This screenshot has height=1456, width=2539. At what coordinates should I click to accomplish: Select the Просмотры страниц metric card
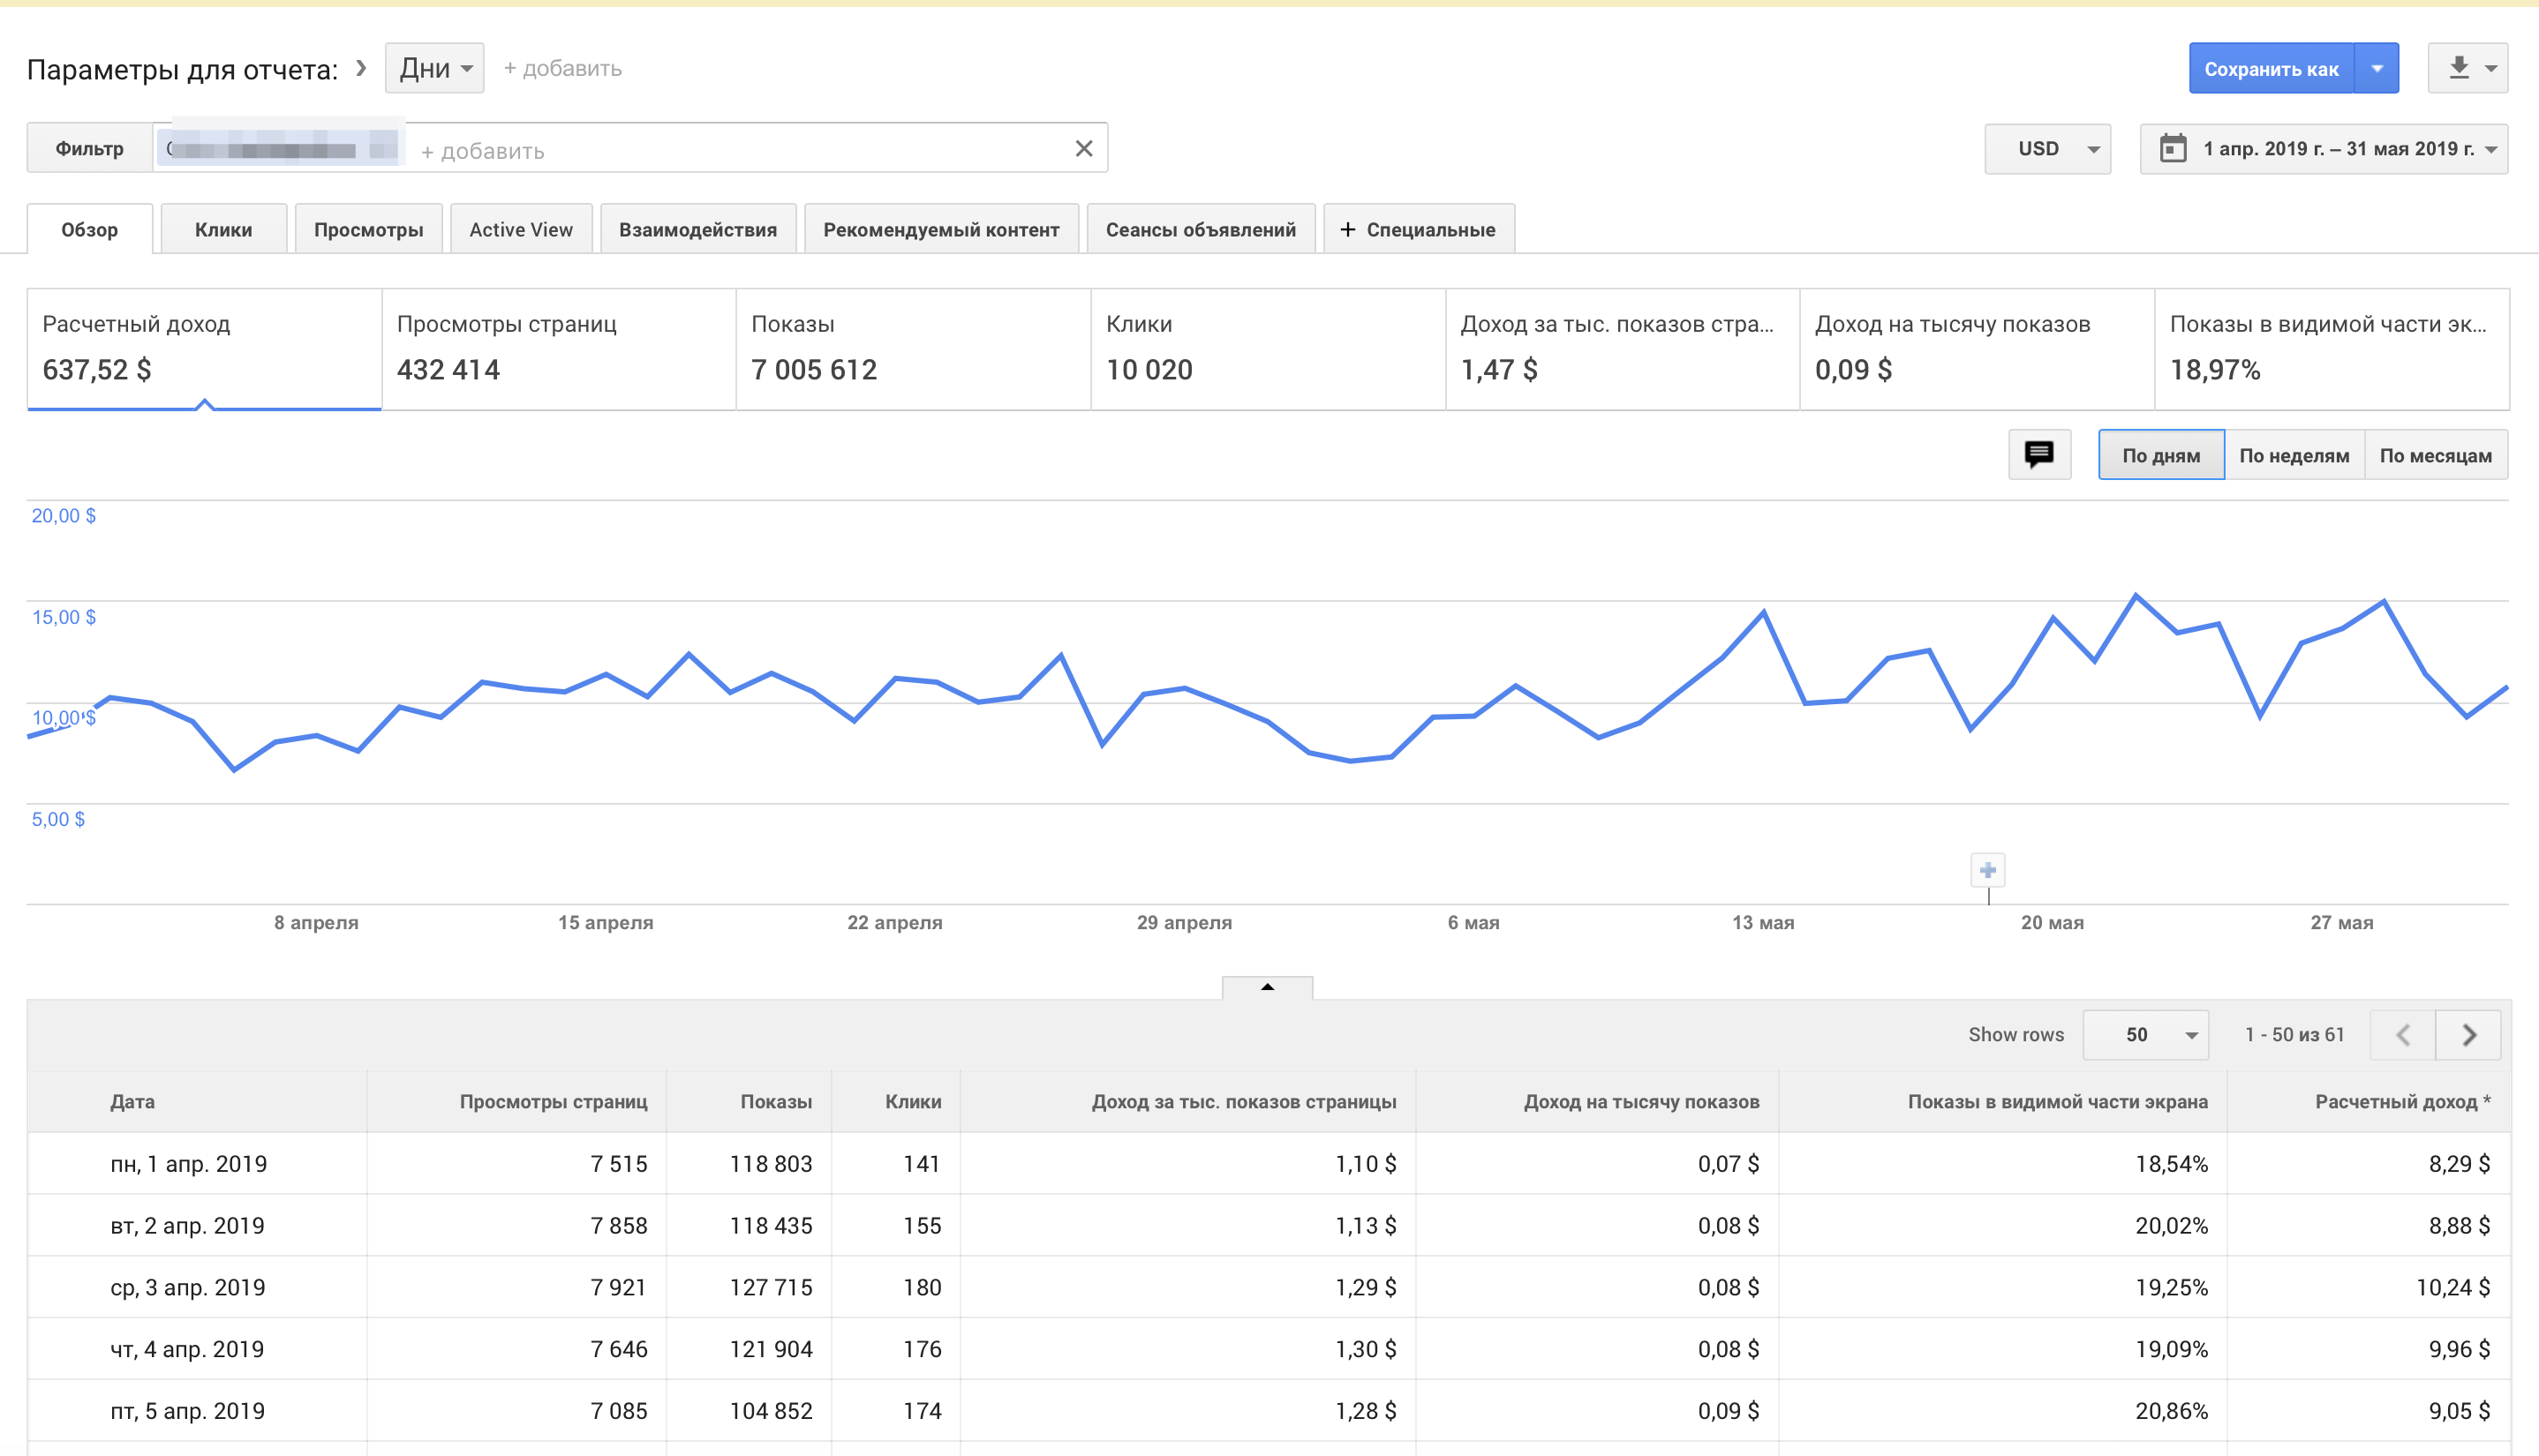click(558, 349)
